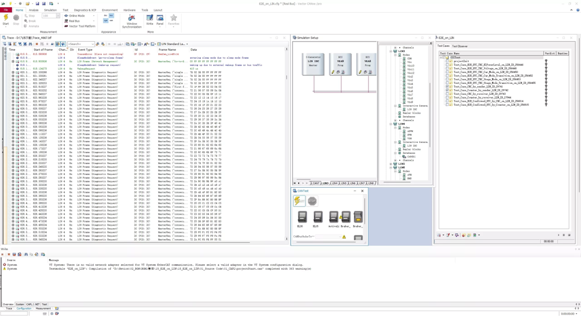
Task: Expand the Network Management LIN Frame trace row
Action: coord(13,62)
